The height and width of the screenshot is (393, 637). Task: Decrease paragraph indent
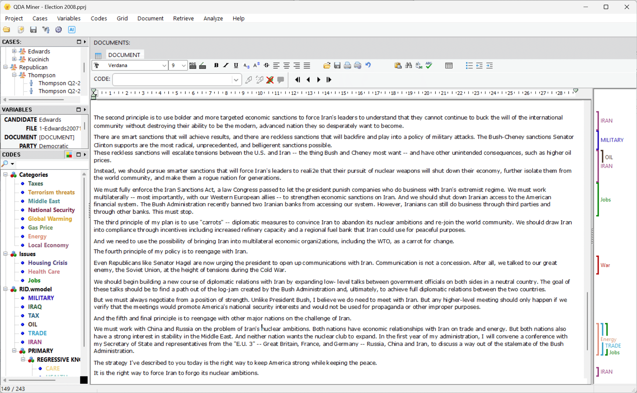(x=479, y=65)
